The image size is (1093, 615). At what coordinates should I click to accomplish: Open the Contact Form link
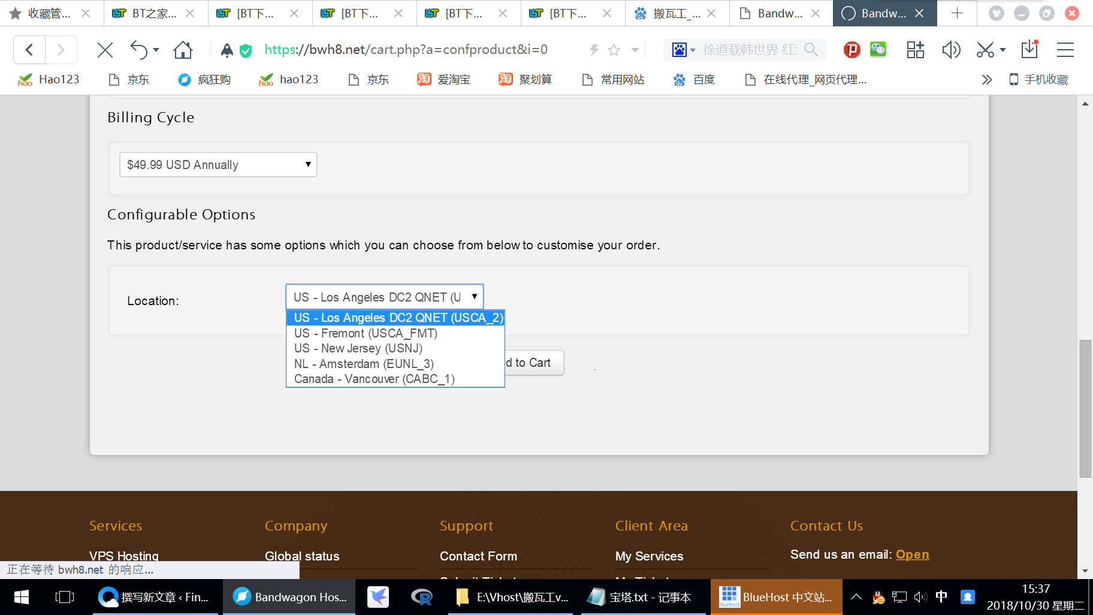click(478, 556)
